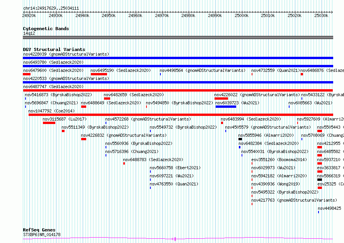Viewport: 344px width, 243px height.
Task: Open nsv4572268 gnomADStructuralVariants label
Action: click(x=148, y=119)
